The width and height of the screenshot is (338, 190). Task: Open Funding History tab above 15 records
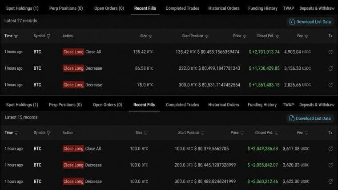tap(262, 105)
